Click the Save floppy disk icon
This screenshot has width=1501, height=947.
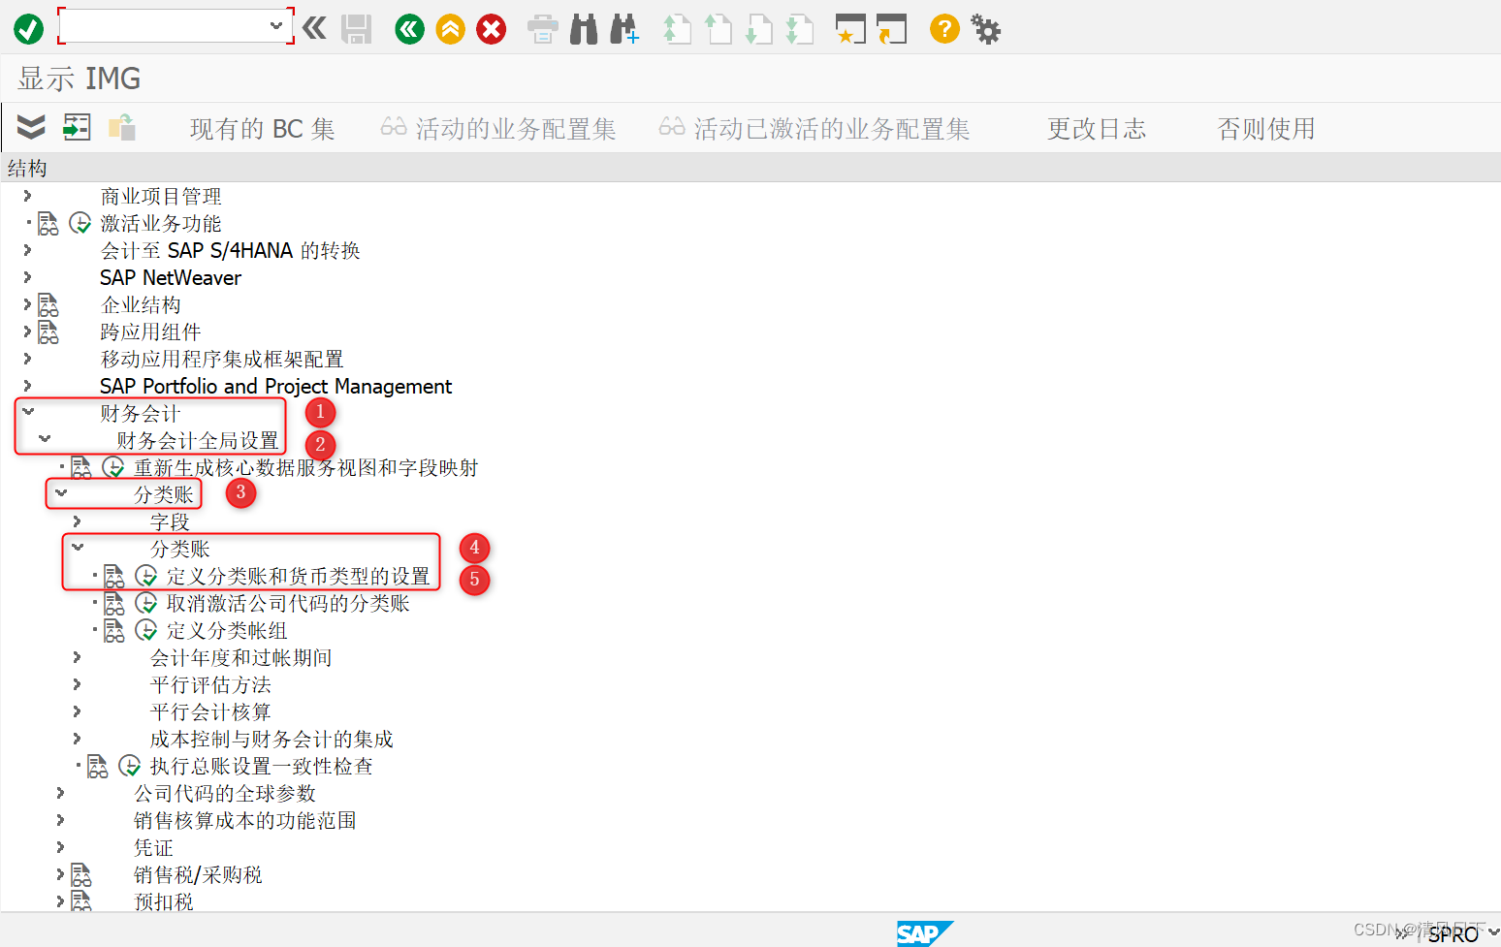[357, 29]
